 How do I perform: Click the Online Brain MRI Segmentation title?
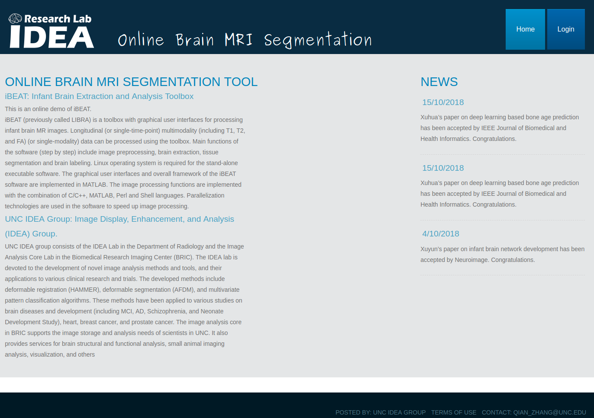click(245, 40)
